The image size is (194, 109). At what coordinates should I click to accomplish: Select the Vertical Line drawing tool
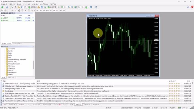coord(9,11)
